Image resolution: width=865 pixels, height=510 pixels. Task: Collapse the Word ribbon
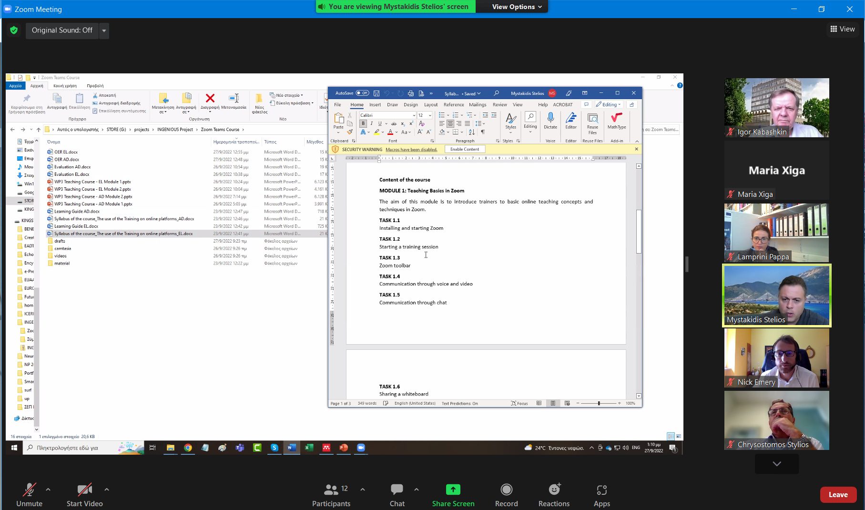(637, 141)
